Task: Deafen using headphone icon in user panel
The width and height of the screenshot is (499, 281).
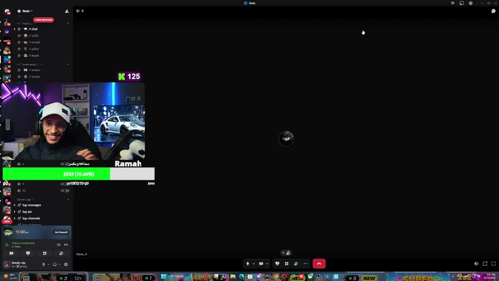Action: click(55, 264)
